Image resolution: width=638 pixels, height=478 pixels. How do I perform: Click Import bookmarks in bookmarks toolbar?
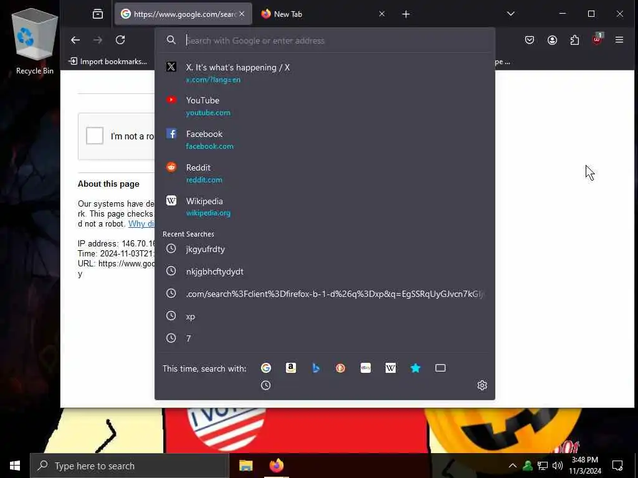108,62
